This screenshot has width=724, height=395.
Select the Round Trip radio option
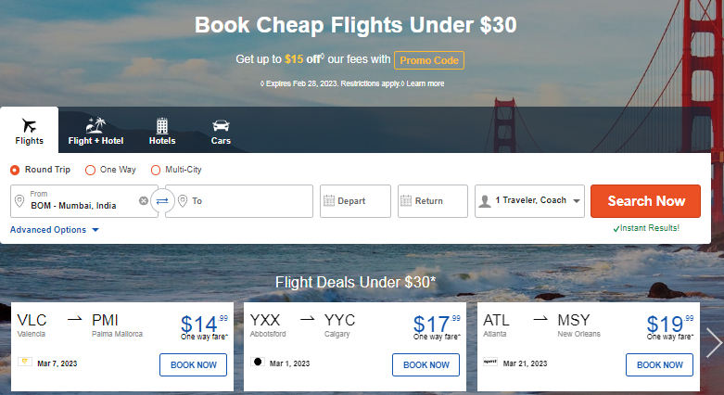[15, 170]
